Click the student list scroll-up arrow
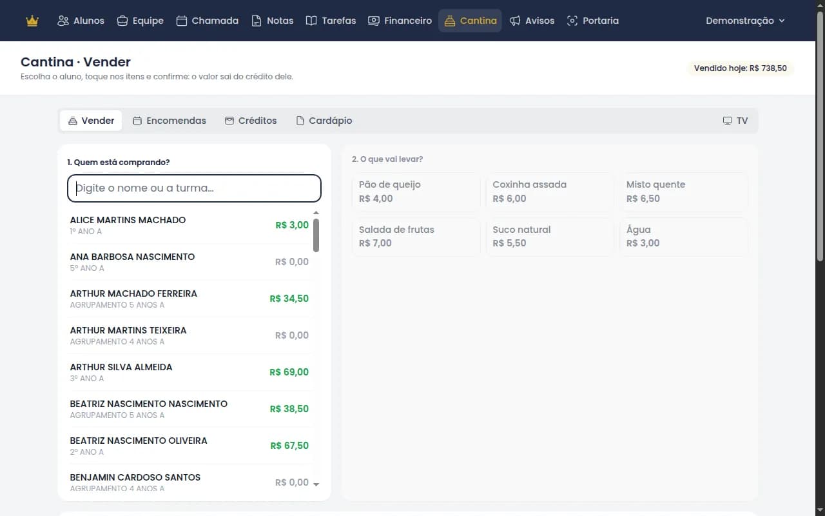Screen dimensions: 825x516 coord(316,213)
